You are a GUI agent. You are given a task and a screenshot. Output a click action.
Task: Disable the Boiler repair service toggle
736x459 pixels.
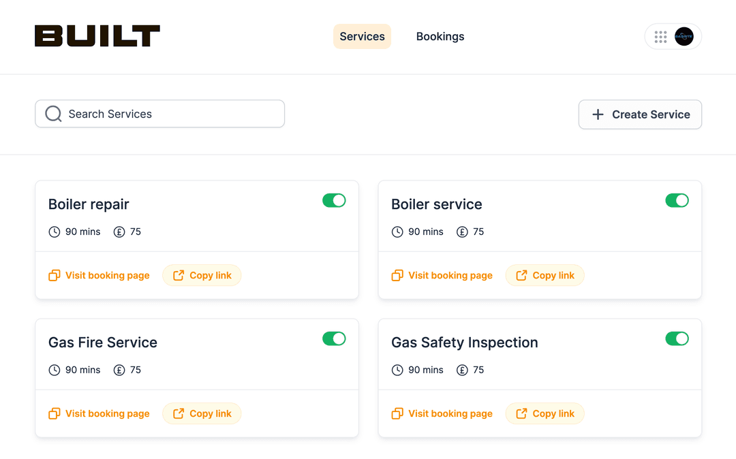tap(334, 200)
